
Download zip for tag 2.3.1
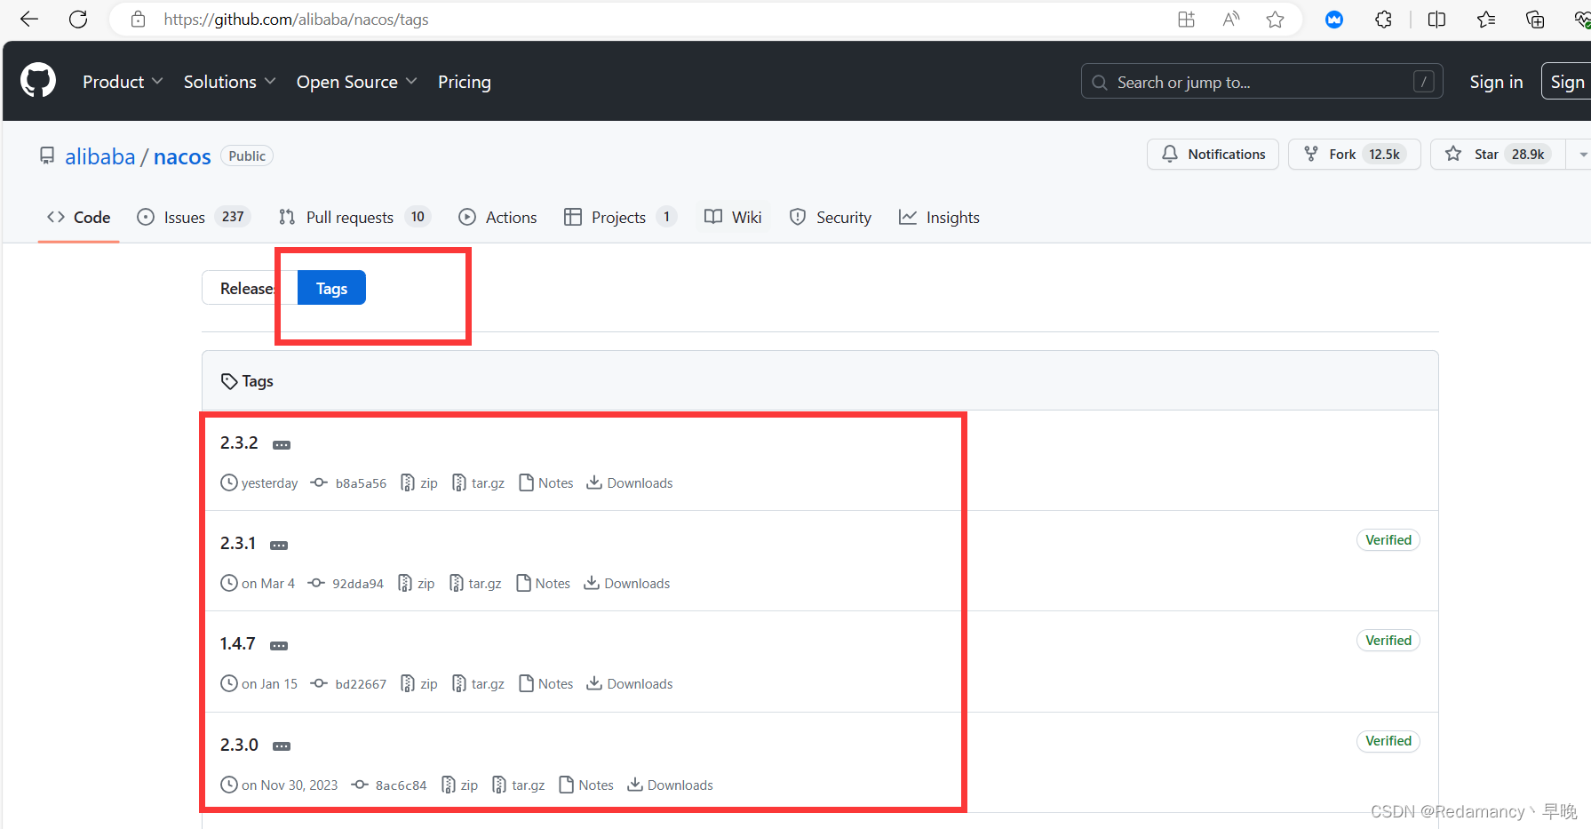pos(417,584)
